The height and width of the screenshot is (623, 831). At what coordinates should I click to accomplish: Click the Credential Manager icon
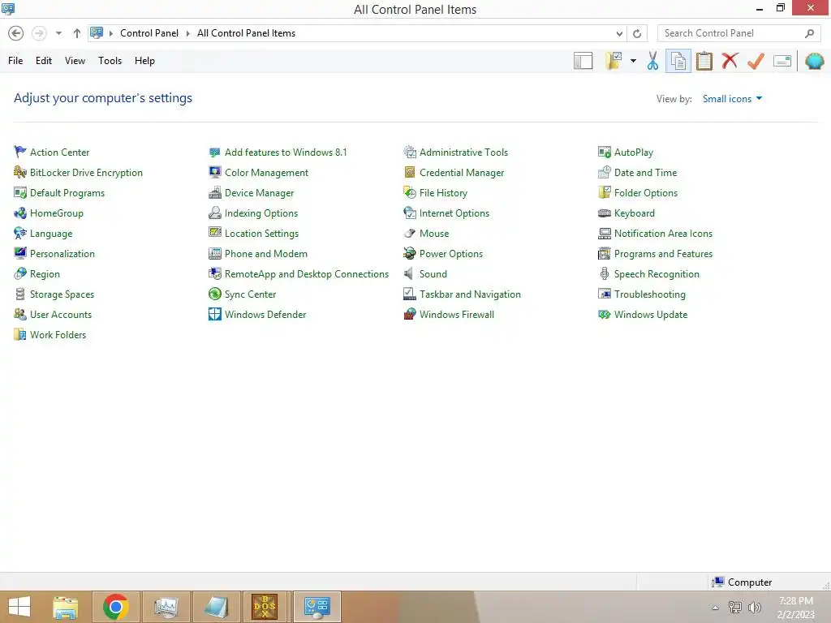click(410, 173)
